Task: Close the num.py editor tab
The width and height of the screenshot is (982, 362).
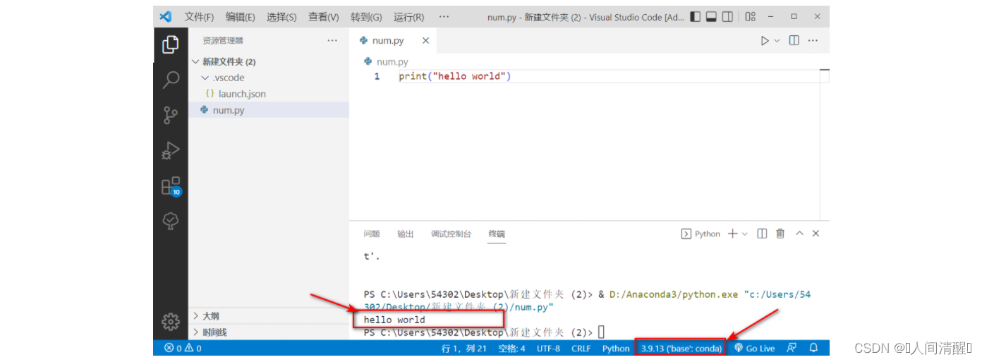Action: (x=425, y=41)
